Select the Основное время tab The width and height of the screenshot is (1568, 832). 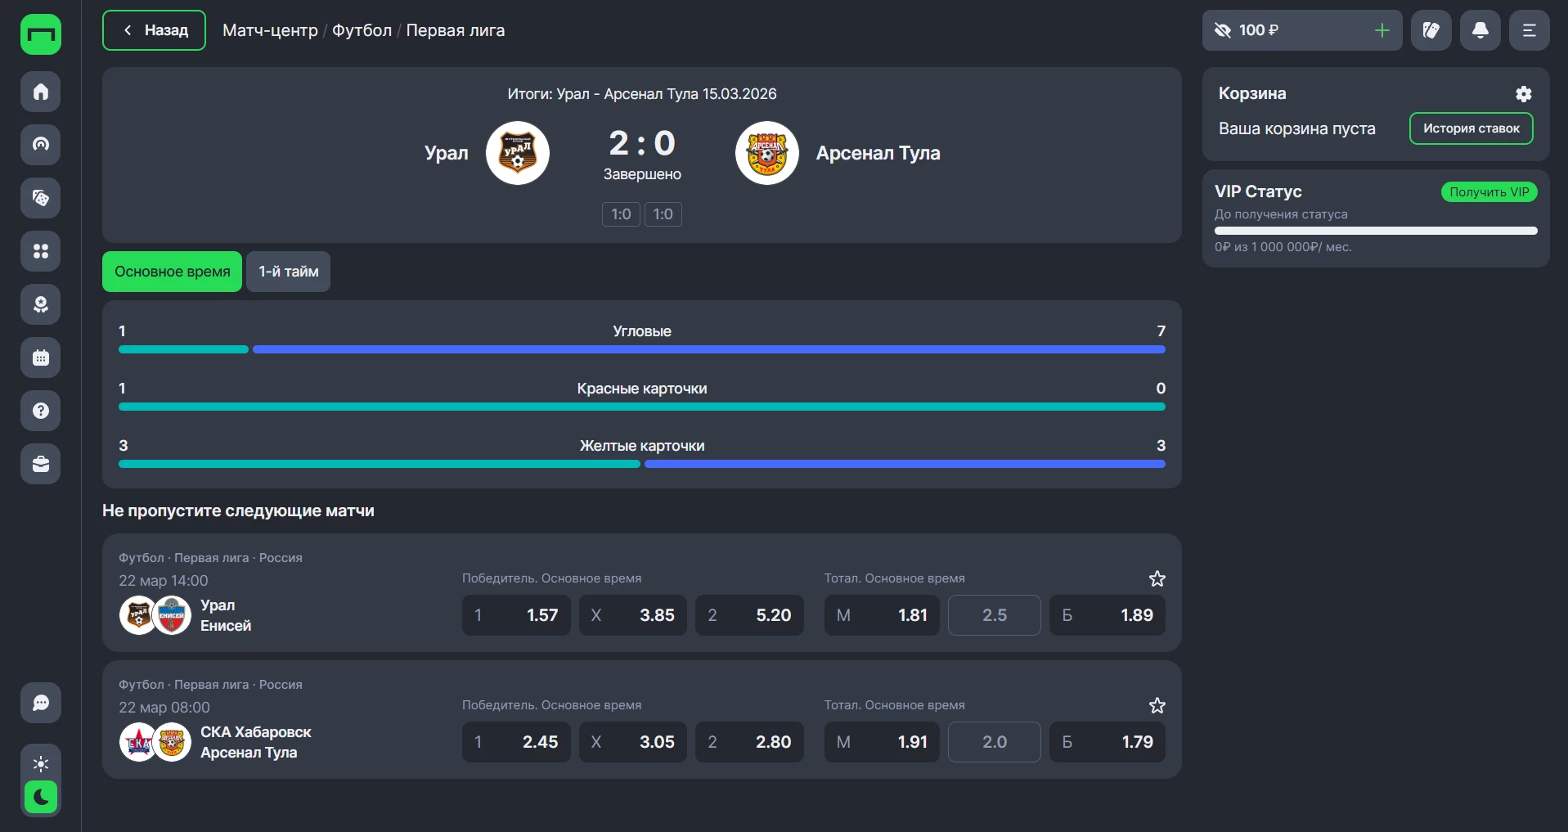tap(172, 272)
